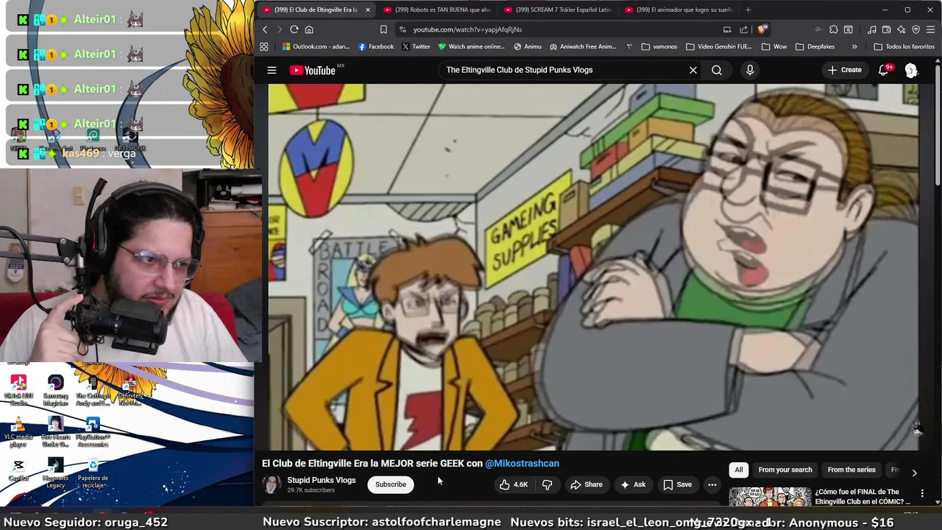Expand the vamonos bookmarks folder
The height and width of the screenshot is (530, 942).
[659, 46]
